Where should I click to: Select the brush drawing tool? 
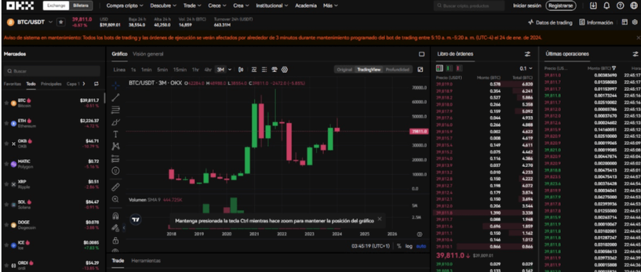coord(116,122)
